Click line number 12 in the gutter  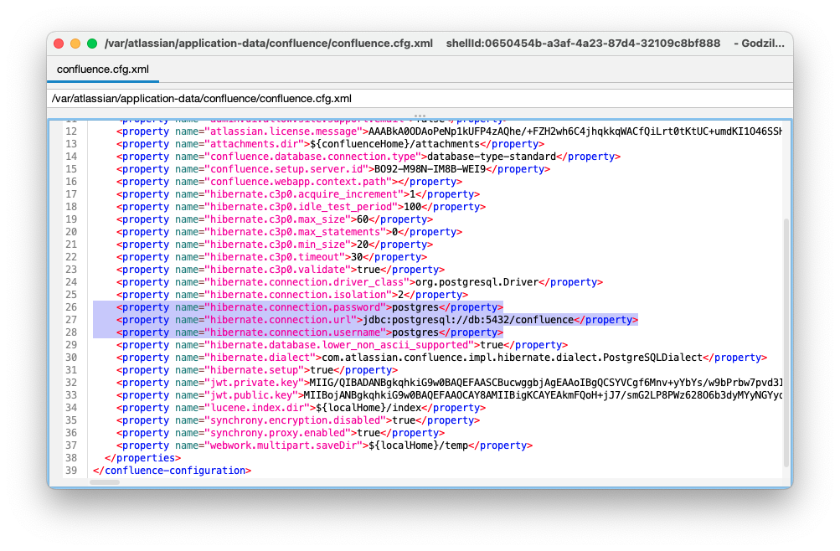click(x=71, y=131)
